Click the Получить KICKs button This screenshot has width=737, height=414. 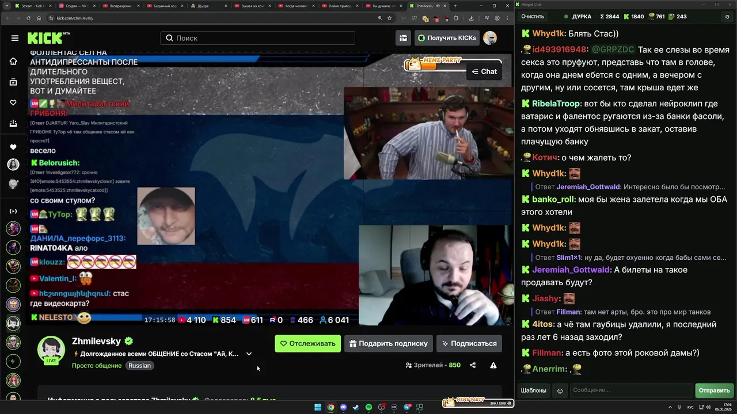pos(447,38)
